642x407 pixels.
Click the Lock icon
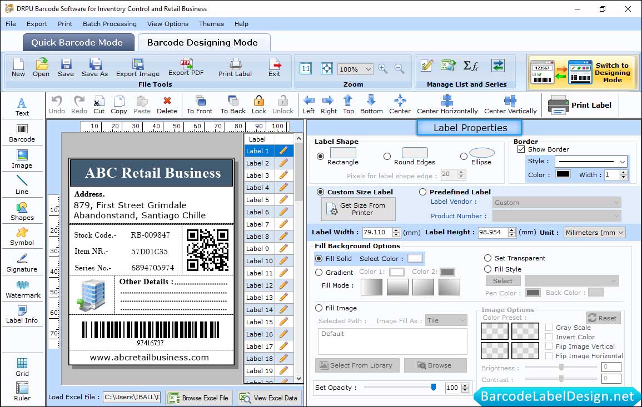(x=259, y=105)
